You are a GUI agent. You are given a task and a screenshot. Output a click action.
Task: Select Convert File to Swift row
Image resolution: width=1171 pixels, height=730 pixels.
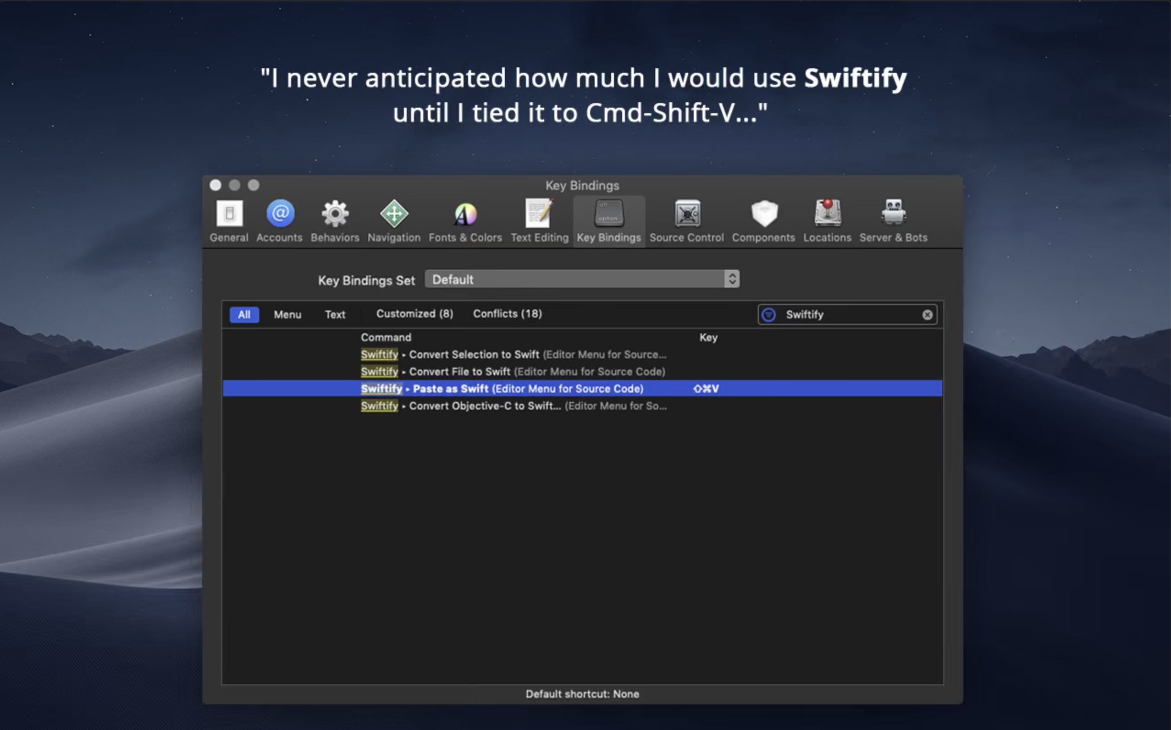513,372
